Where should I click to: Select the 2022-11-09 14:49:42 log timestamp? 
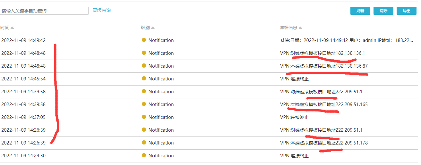click(x=23, y=40)
